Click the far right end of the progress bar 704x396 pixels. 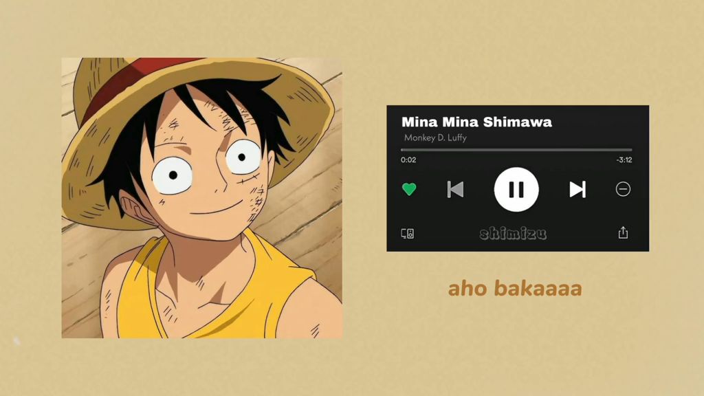[x=631, y=149]
